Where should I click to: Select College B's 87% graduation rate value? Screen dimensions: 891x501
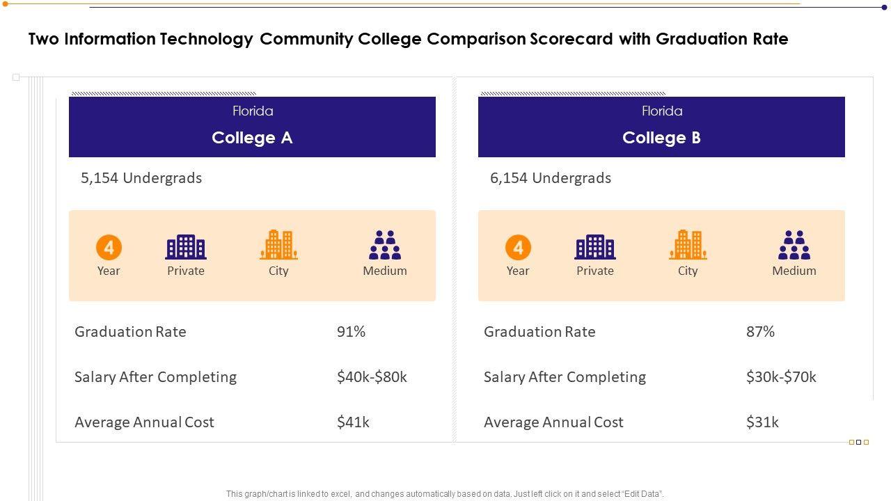tap(760, 332)
